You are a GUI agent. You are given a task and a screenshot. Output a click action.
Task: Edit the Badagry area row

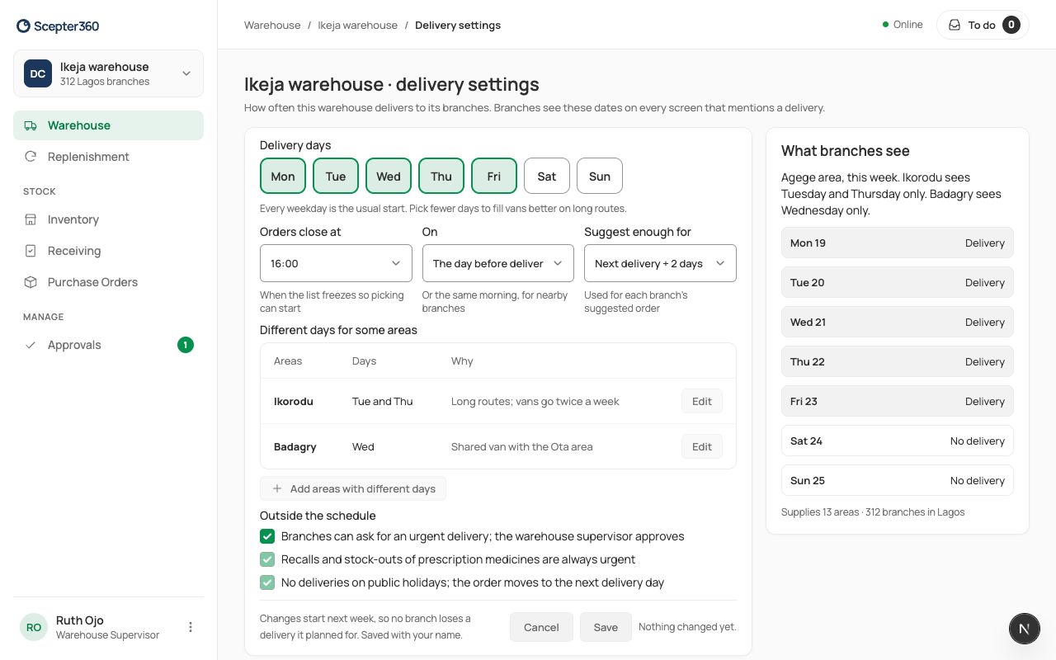702,446
